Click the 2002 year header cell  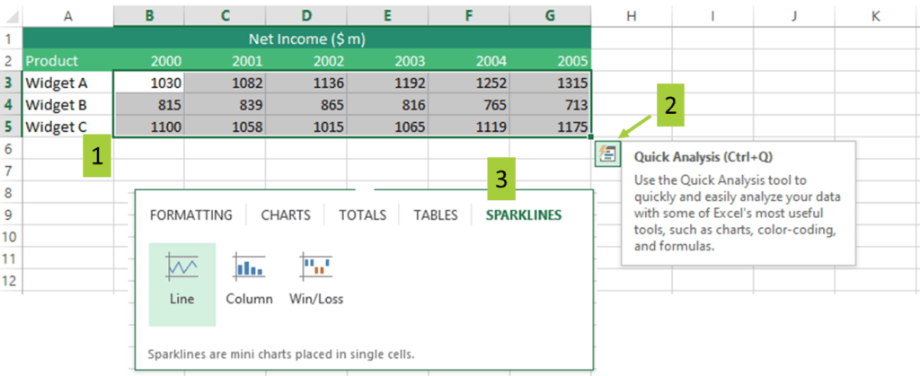[306, 61]
